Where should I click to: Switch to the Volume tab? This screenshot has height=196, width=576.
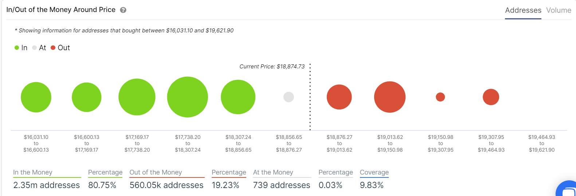point(559,10)
